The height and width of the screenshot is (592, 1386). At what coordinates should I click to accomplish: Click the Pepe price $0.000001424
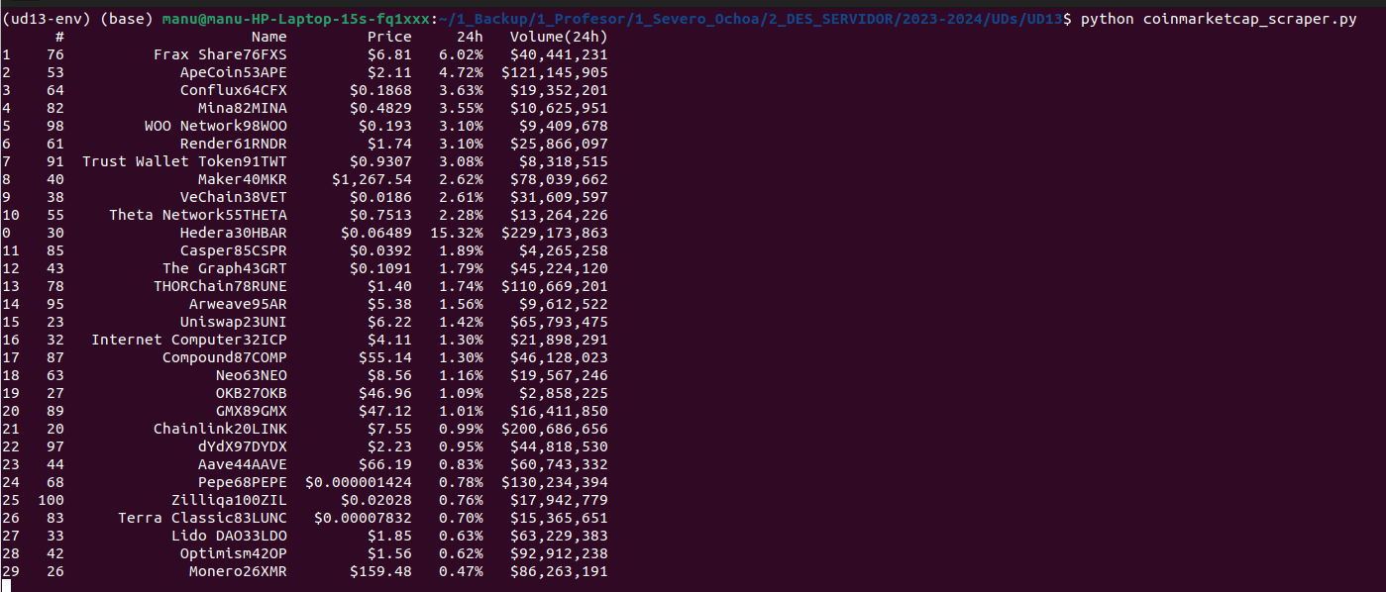point(359,482)
